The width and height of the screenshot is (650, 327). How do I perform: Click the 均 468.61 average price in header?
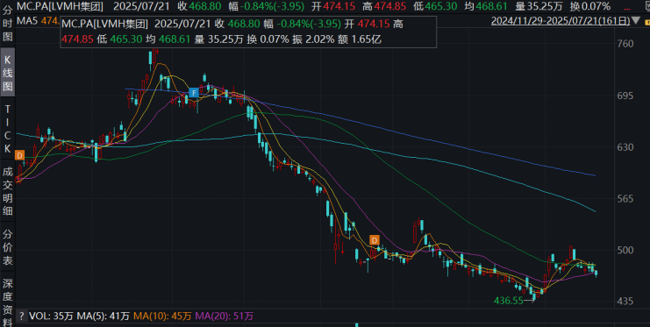pos(486,6)
